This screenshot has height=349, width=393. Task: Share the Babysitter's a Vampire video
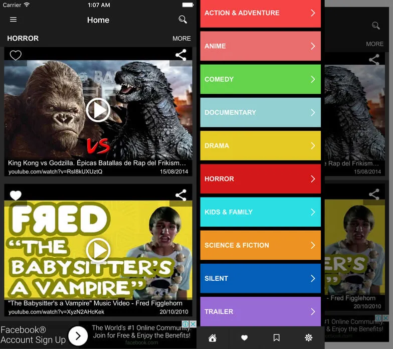tap(180, 195)
